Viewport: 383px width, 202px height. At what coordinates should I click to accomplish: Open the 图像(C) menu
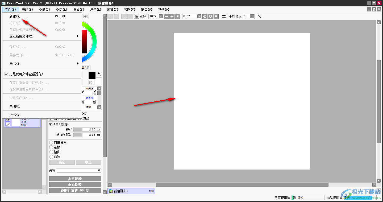pyautogui.click(x=44, y=10)
